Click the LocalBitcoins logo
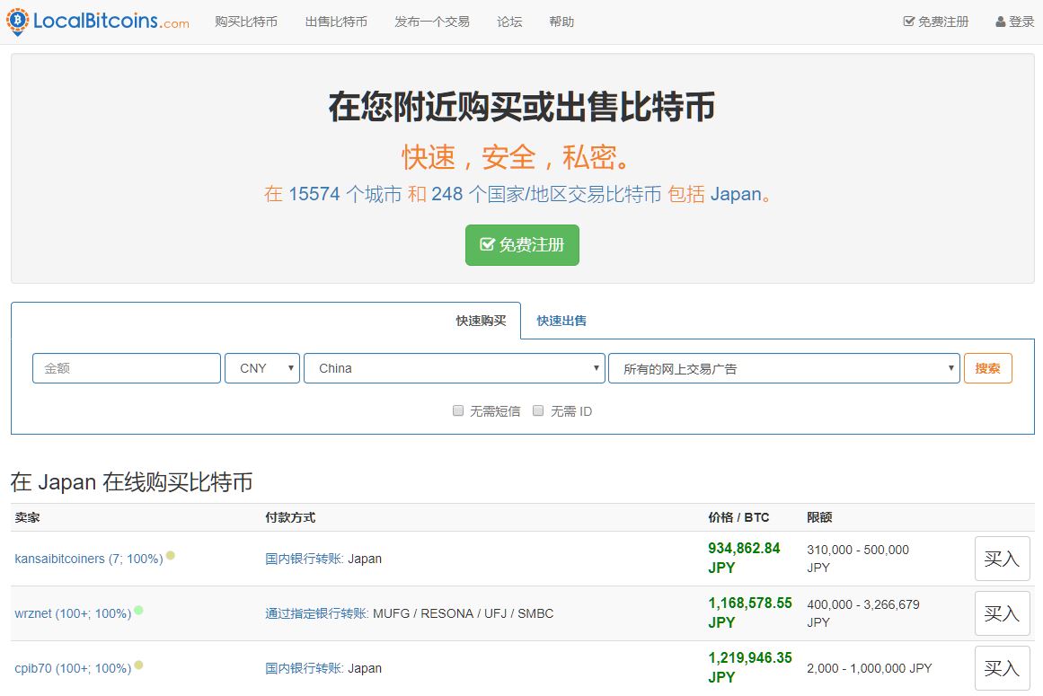 coord(98,22)
